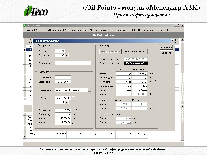Click the Плотность field in the Накладная group
The height and width of the screenshot is (155, 207).
pos(63,110)
